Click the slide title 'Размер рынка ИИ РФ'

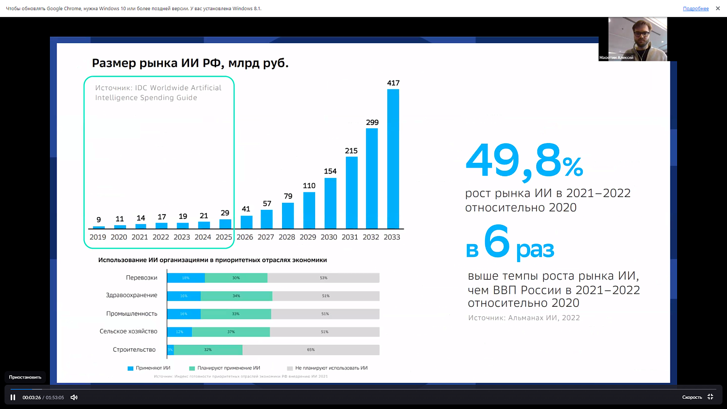190,63
